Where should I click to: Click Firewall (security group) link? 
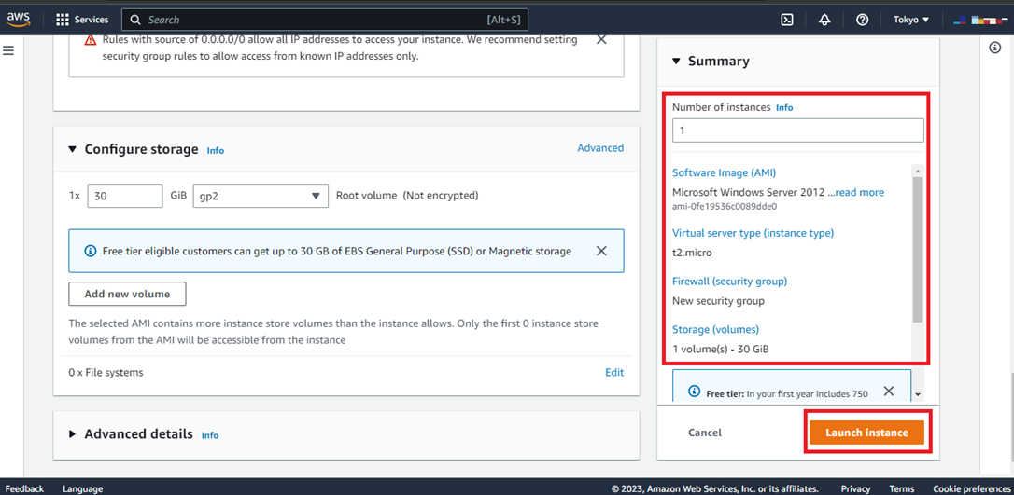(x=729, y=282)
